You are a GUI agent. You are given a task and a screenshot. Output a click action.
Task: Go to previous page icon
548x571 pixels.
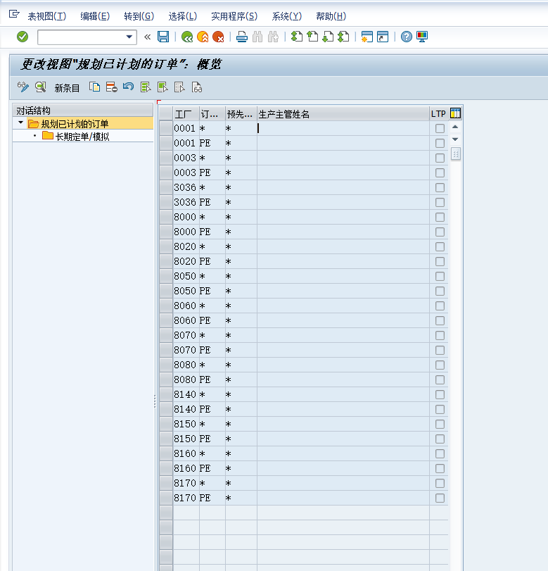pyautogui.click(x=312, y=37)
